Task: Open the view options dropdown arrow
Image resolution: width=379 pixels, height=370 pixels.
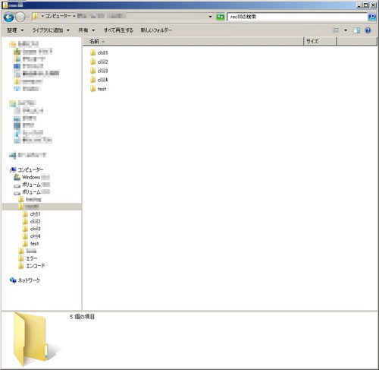Action: 346,30
